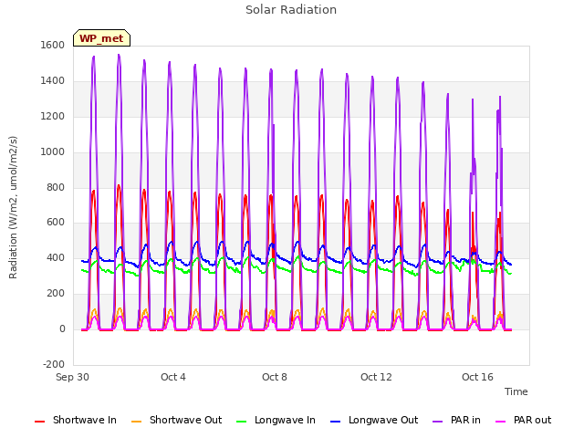Click the red Shortwave In legend swatch
The width and height of the screenshot is (584, 438).
click(39, 422)
